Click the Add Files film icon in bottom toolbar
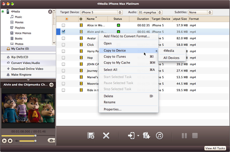Image resolution: width=230 pixels, height=152 pixels. [91, 136]
